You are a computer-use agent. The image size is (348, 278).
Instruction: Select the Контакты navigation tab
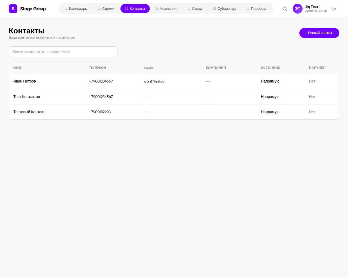click(x=135, y=8)
